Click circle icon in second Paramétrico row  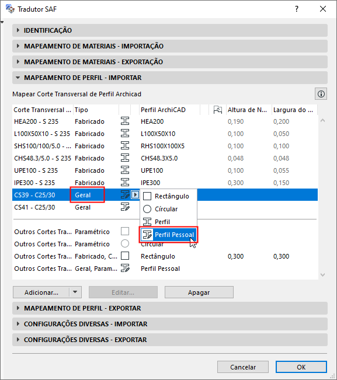pyautogui.click(x=125, y=243)
